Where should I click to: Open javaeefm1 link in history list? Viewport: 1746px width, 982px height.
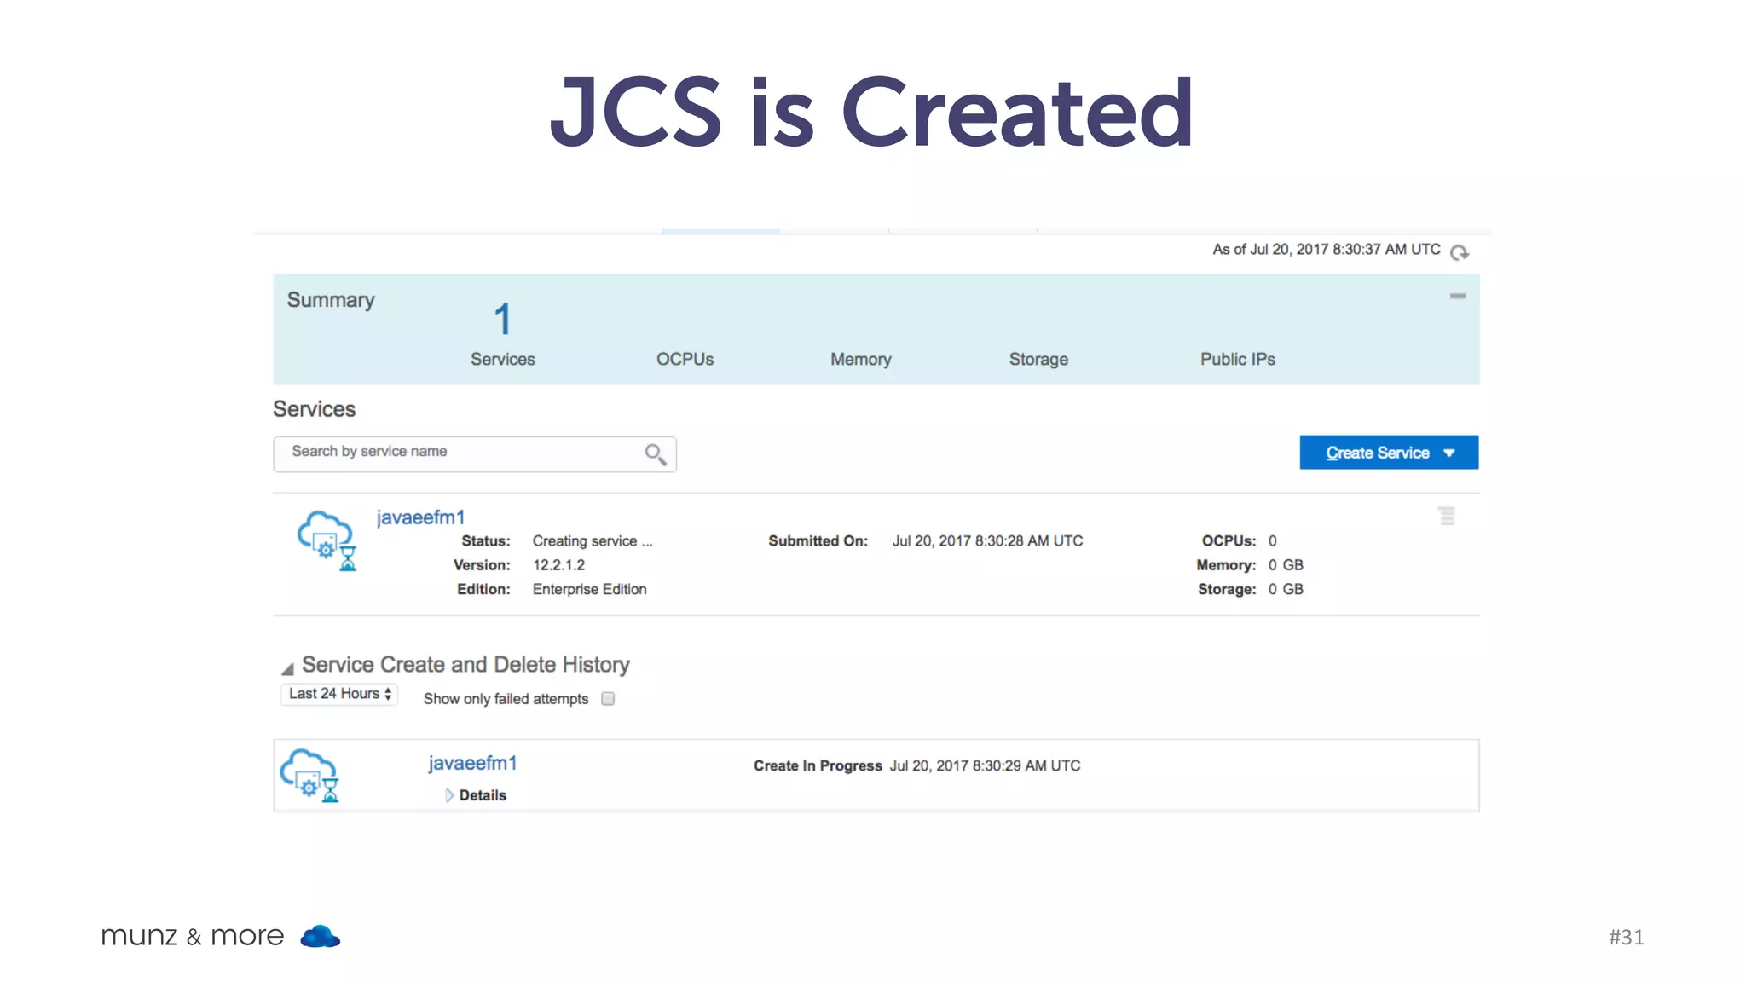tap(472, 763)
